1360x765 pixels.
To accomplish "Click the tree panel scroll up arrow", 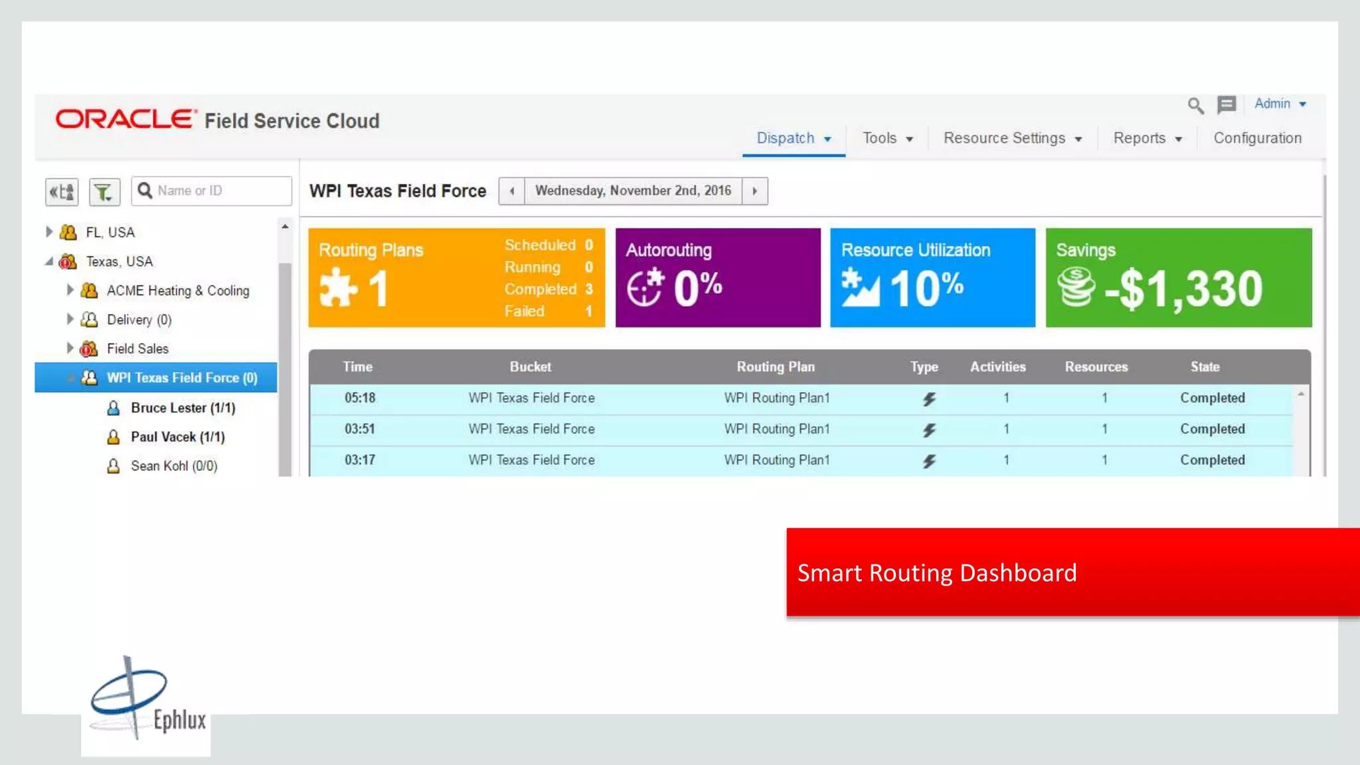I will click(x=285, y=226).
